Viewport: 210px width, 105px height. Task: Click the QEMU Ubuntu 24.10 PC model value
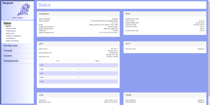104,25
